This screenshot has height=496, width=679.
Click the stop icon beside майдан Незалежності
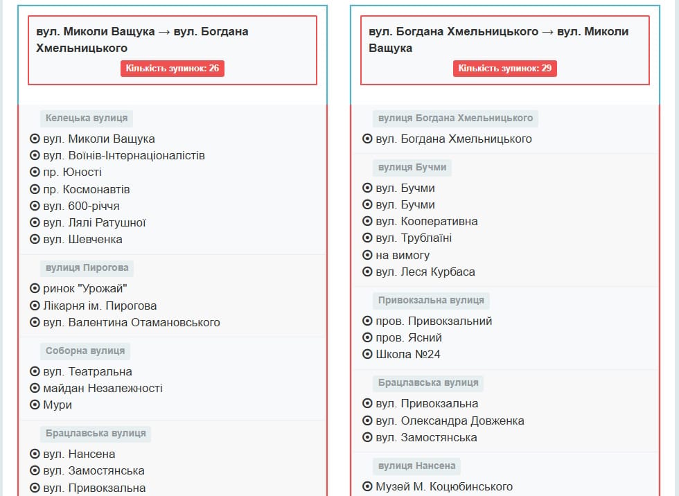[x=35, y=388]
